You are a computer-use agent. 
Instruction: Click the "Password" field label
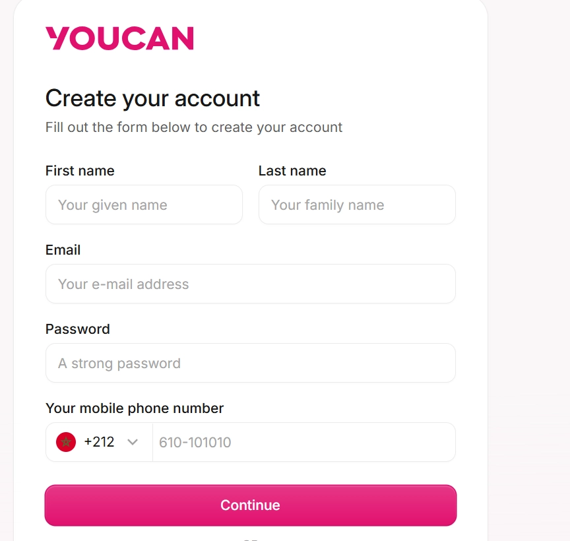[77, 329]
